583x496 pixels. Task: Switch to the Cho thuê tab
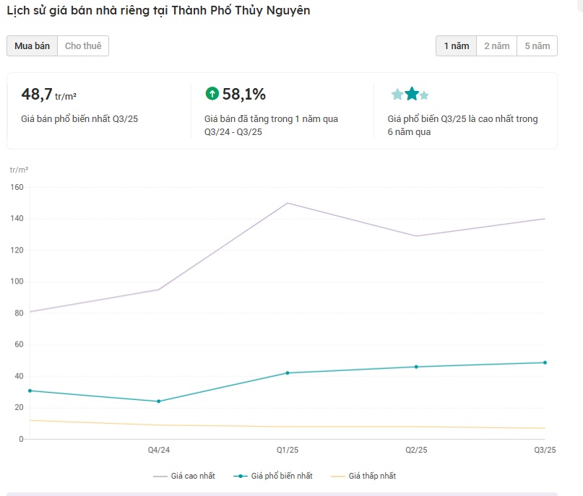tap(83, 46)
